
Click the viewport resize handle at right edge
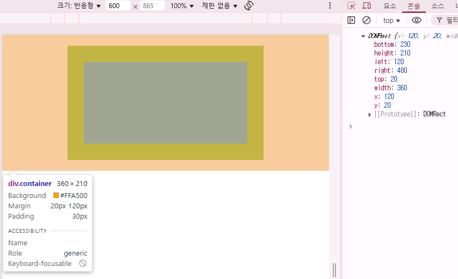pyautogui.click(x=334, y=270)
